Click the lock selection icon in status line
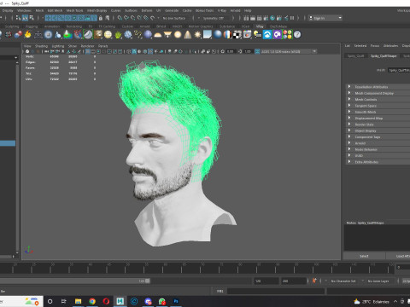 coord(101,18)
